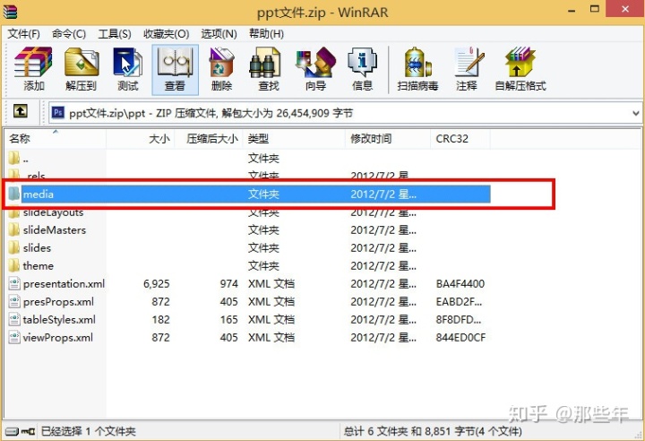Sort by 名称 column header
The width and height of the screenshot is (645, 441).
click(x=56, y=139)
